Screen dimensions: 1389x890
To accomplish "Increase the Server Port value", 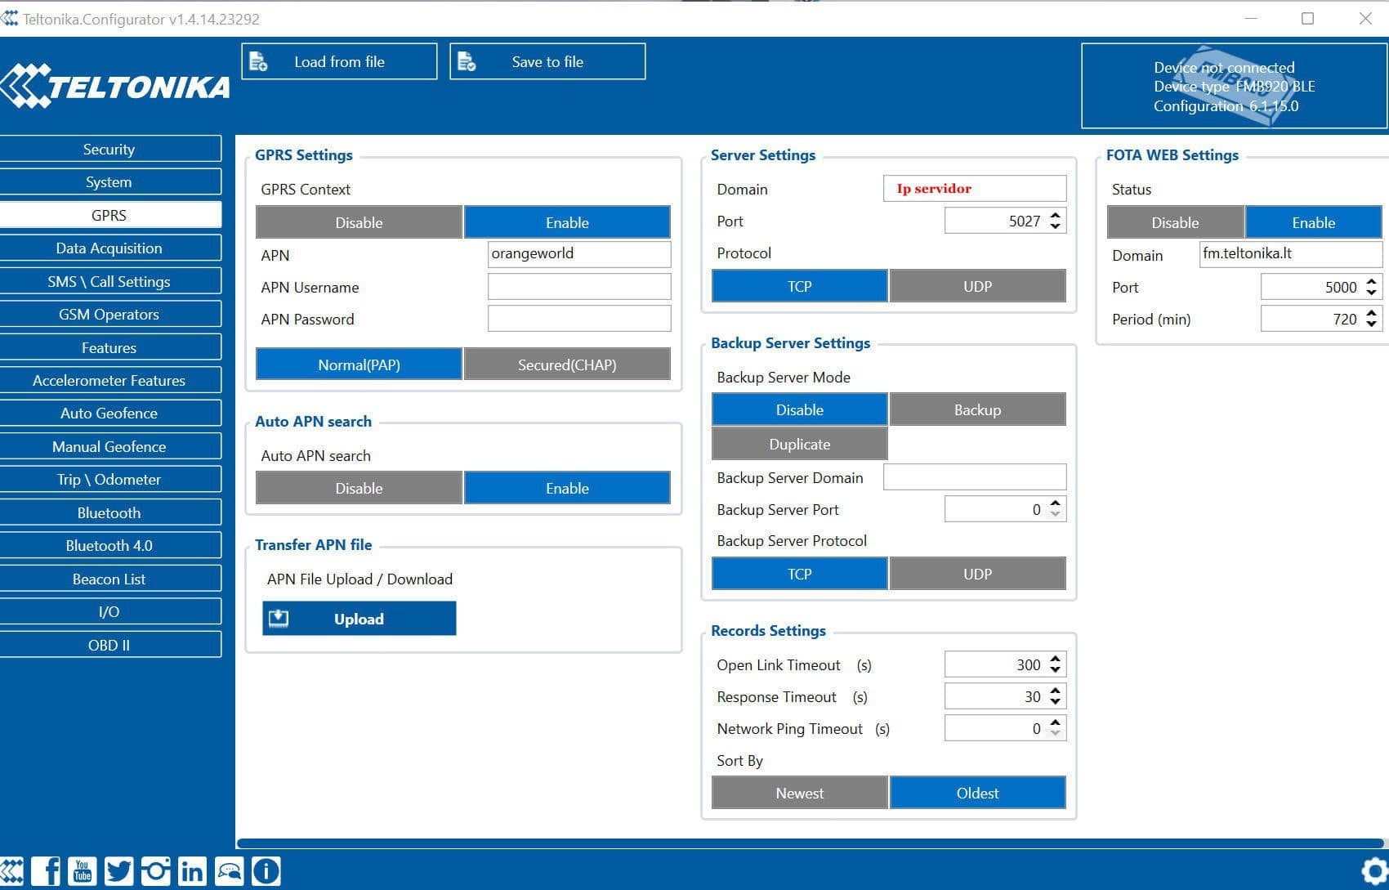I will point(1056,215).
